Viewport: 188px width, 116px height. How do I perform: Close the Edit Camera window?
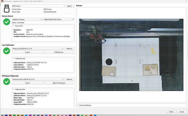click(186, 1)
